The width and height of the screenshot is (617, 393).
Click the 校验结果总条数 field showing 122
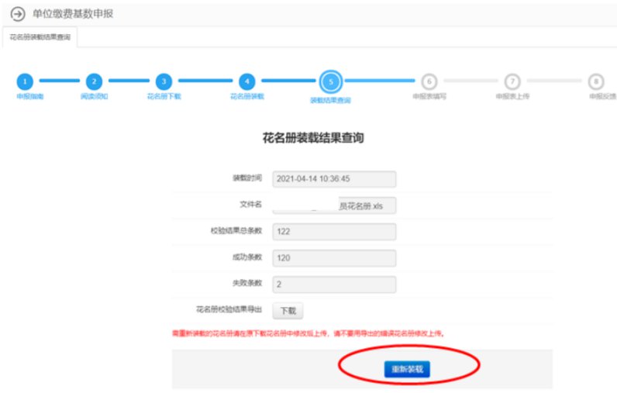334,232
